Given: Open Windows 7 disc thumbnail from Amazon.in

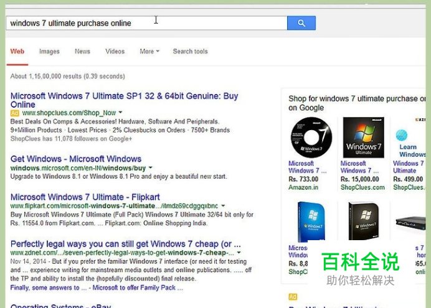Looking at the screenshot, I should pos(311,138).
